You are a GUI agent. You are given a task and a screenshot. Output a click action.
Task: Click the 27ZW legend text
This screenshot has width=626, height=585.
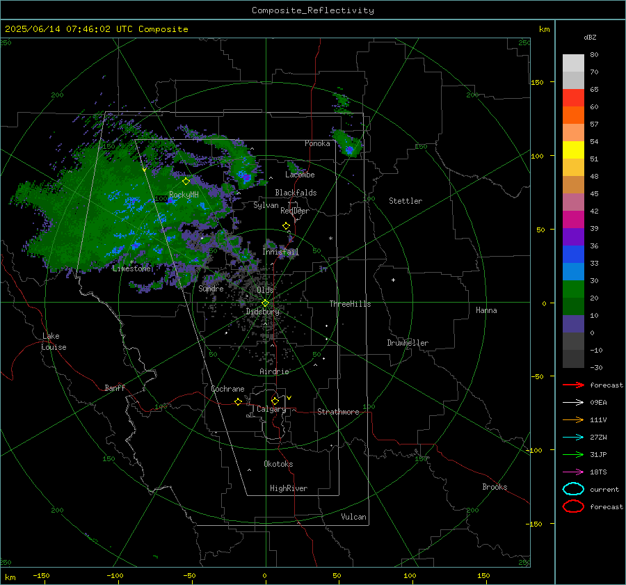pos(598,438)
